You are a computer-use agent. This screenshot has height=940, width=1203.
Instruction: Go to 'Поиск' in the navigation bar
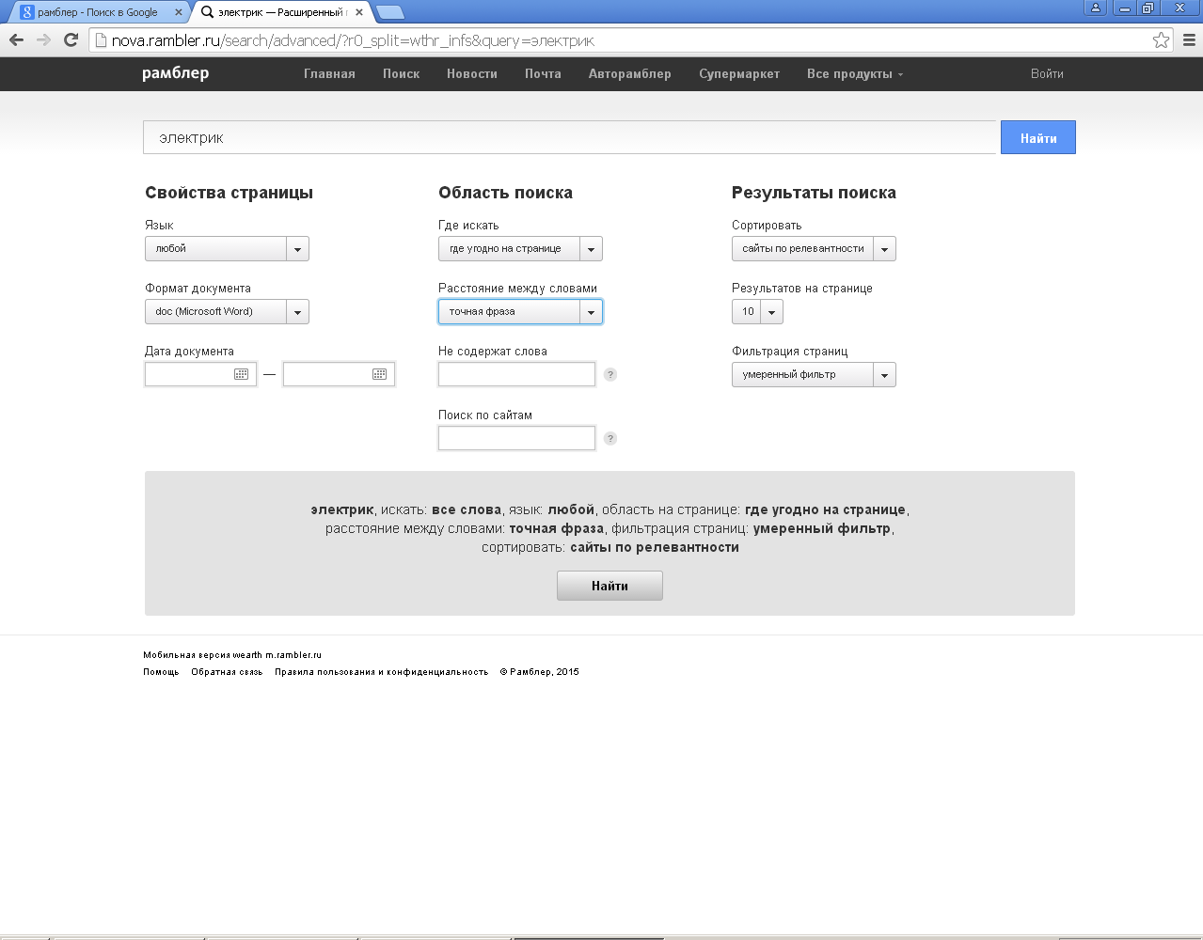tap(401, 73)
